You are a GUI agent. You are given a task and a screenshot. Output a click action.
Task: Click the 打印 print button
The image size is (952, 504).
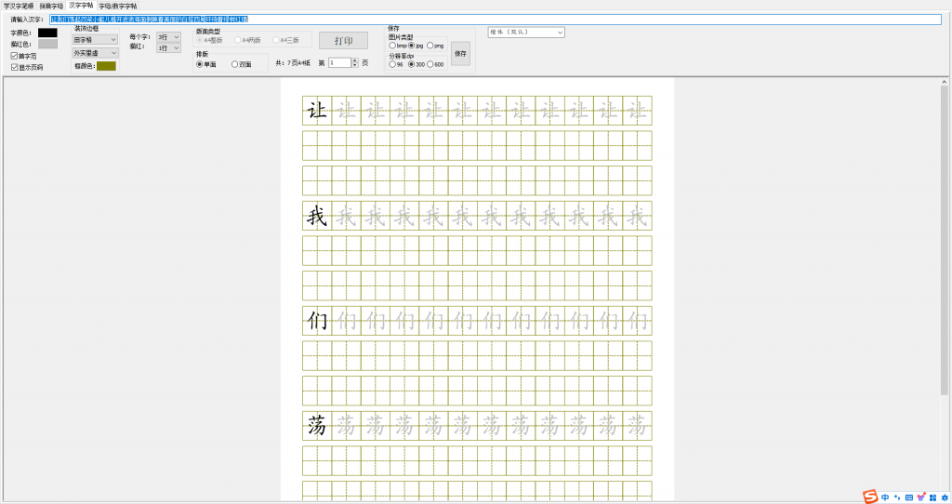pyautogui.click(x=343, y=41)
